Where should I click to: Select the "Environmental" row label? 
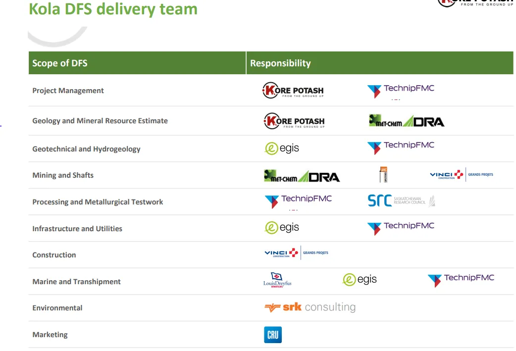(x=57, y=308)
